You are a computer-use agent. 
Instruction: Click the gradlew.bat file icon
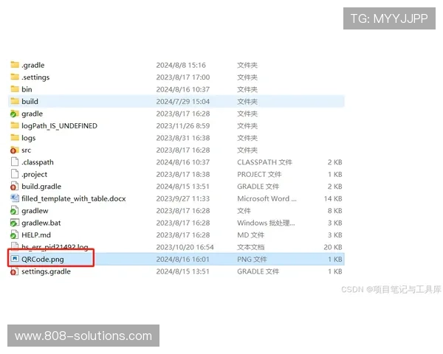click(15, 223)
